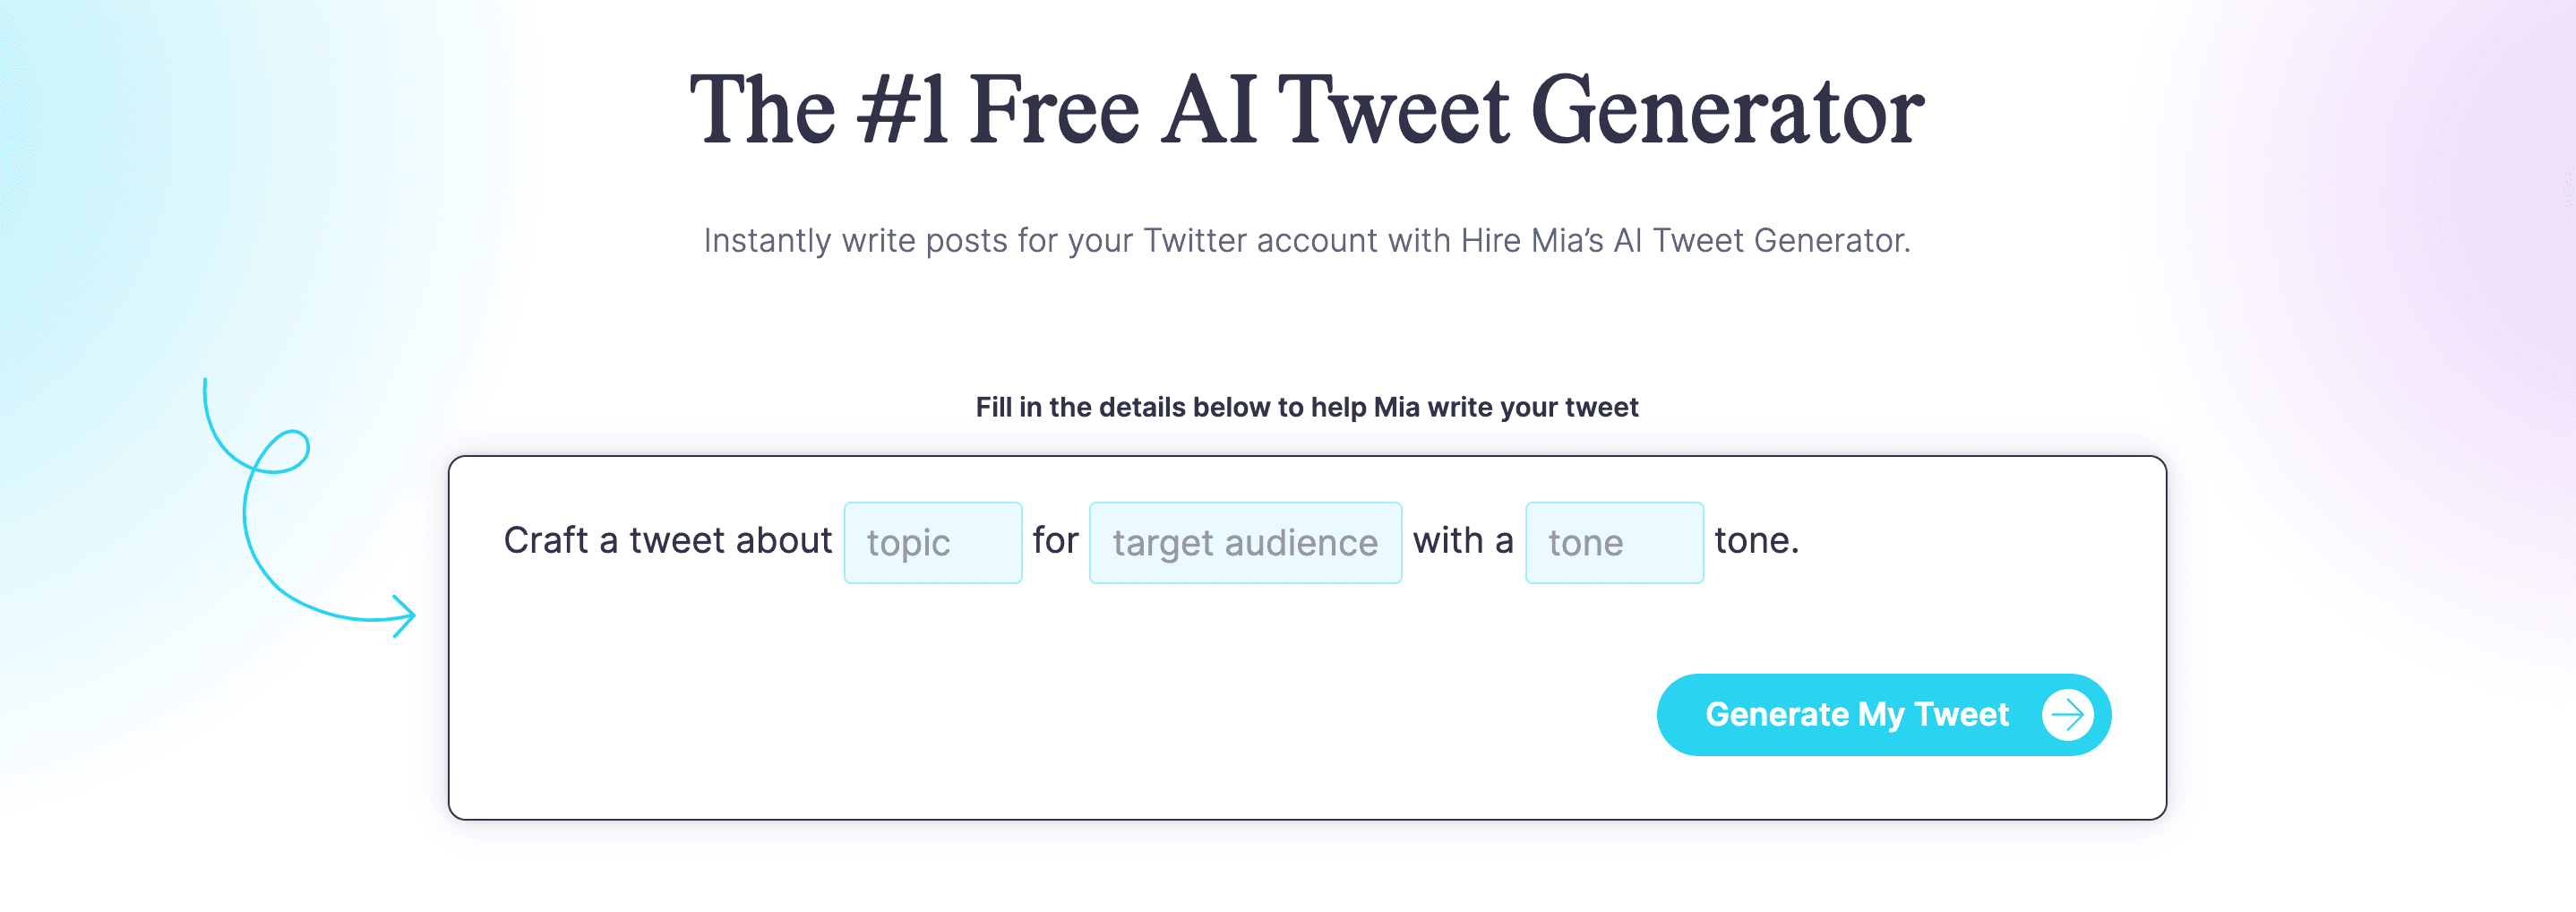This screenshot has height=912, width=2576.
Task: Select the tone placeholder box
Action: 1613,542
